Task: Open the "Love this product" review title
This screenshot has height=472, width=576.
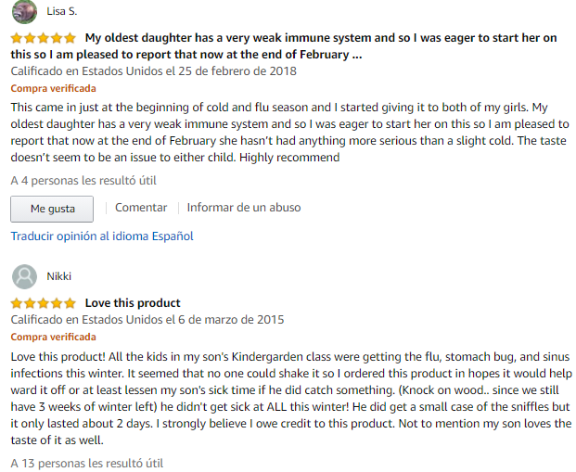Action: [133, 303]
